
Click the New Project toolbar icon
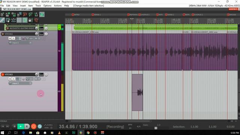[2, 15]
